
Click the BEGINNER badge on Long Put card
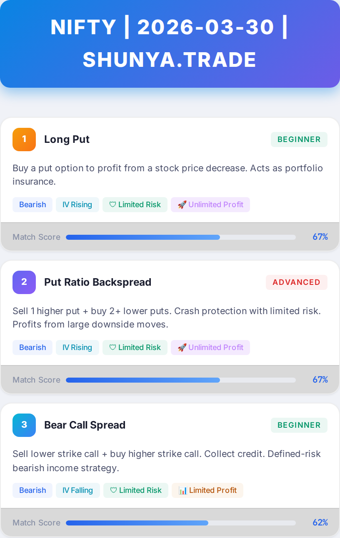(x=299, y=140)
